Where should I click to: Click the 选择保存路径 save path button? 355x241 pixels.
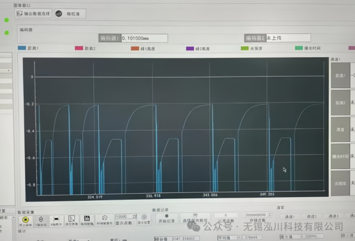pos(195,218)
